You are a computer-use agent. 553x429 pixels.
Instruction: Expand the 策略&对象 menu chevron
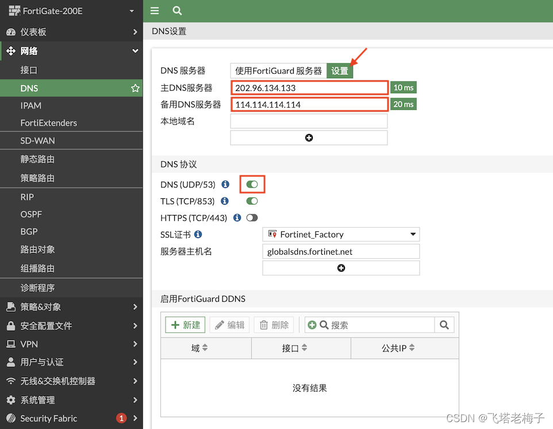click(135, 307)
